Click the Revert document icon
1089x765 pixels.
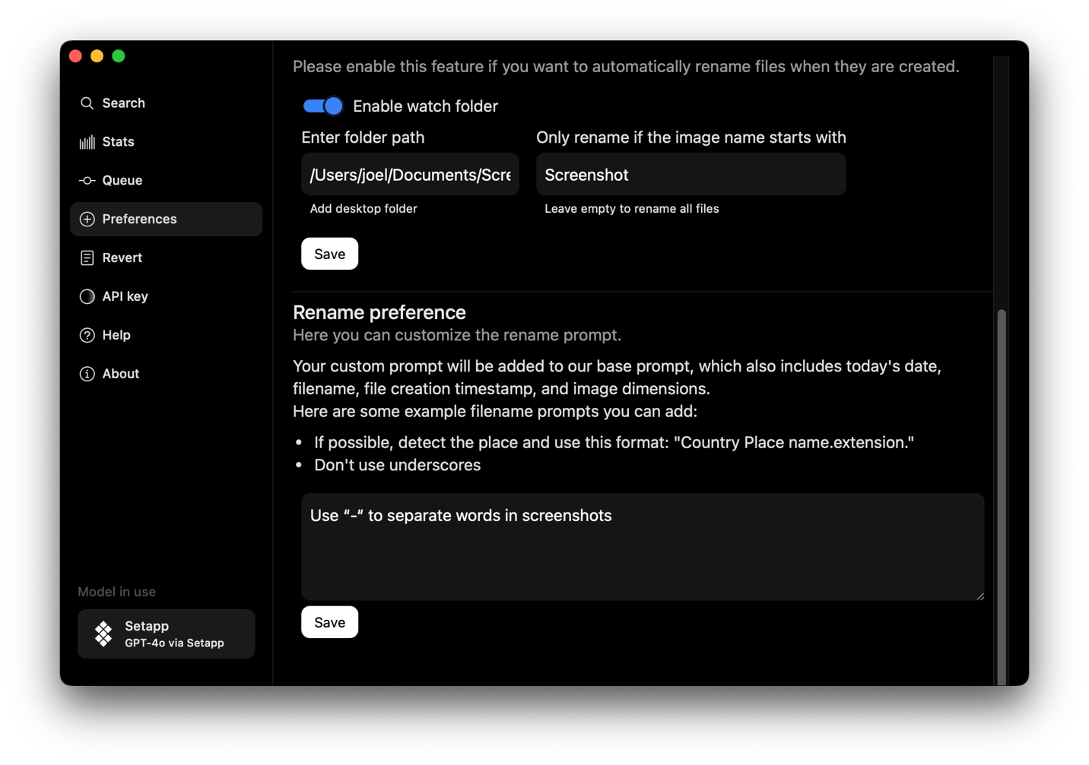(x=87, y=258)
